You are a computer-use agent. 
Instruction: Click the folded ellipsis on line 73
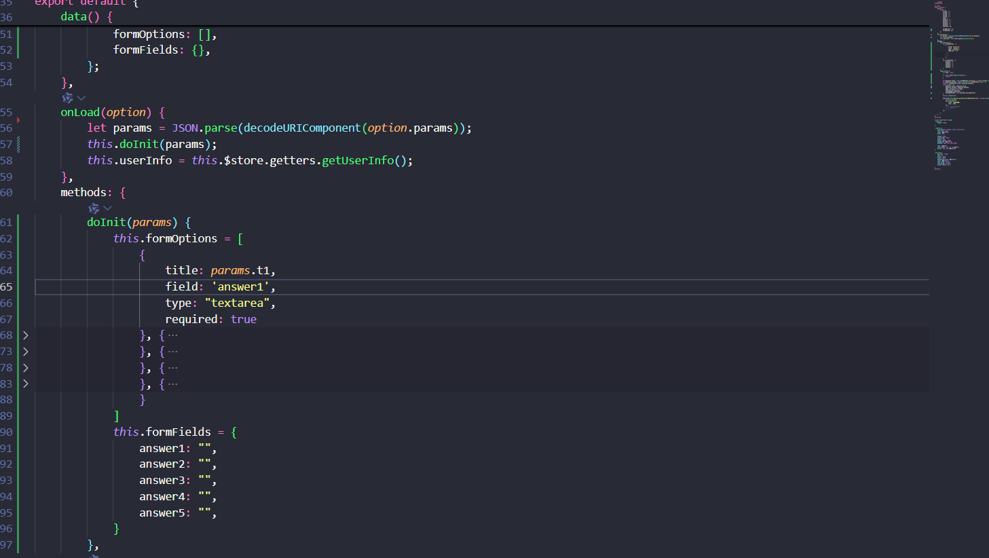tap(172, 352)
